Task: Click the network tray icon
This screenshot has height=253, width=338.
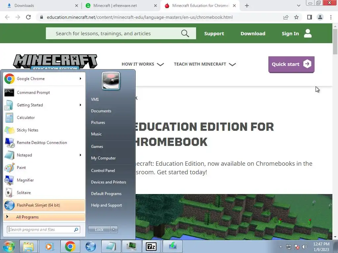Action: [x=288, y=247]
